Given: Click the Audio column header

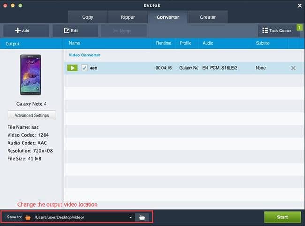Looking at the screenshot, I should (x=208, y=43).
